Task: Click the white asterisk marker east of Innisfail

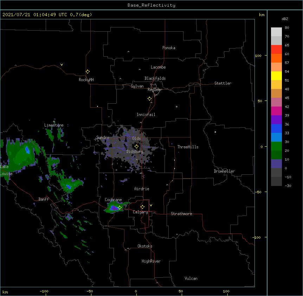Action: [x=176, y=107]
